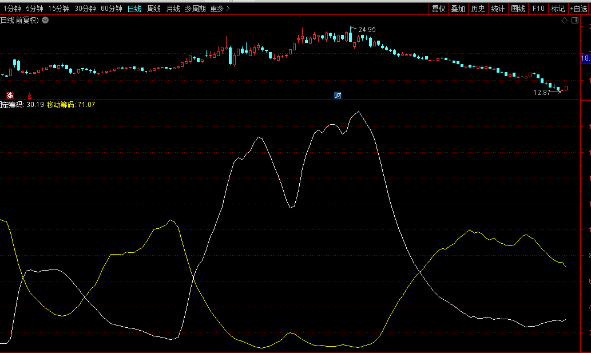Switch to 60分钟 chart period
Image resolution: width=591 pixels, height=353 pixels.
click(x=111, y=9)
